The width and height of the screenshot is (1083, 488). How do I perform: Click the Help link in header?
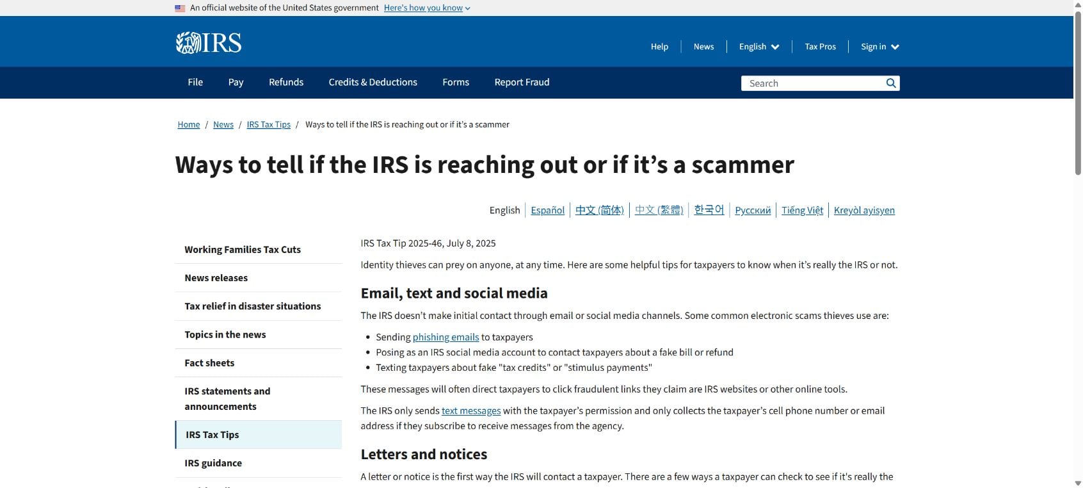[659, 47]
